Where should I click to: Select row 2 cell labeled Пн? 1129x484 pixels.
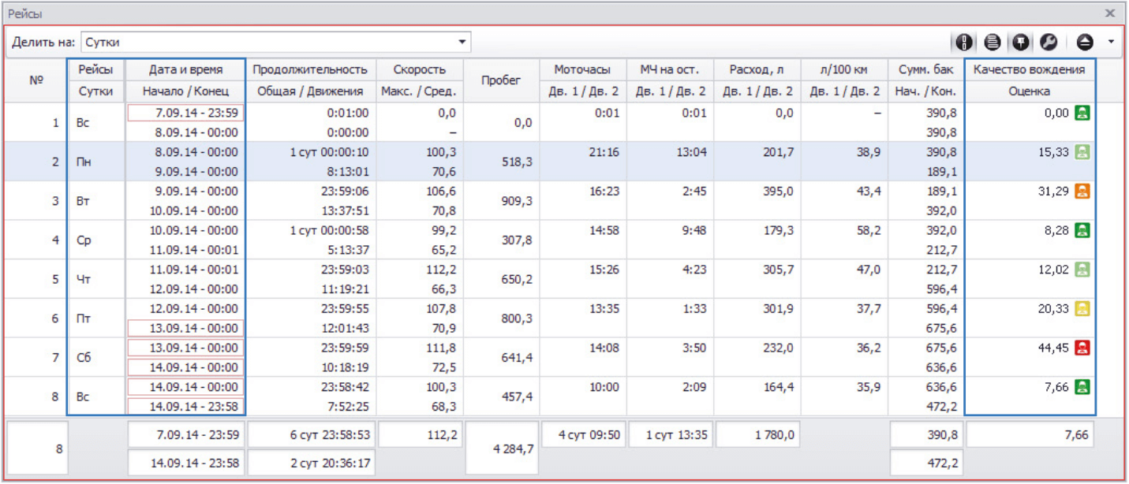tap(96, 162)
